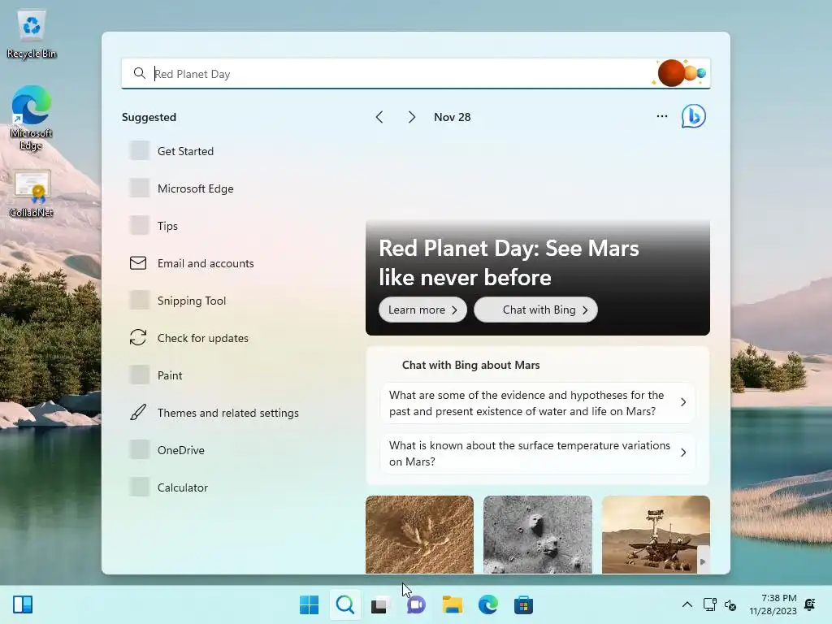This screenshot has width=832, height=624.
Task: Select Microsoft Edge desktop shortcut
Action: pos(32,118)
